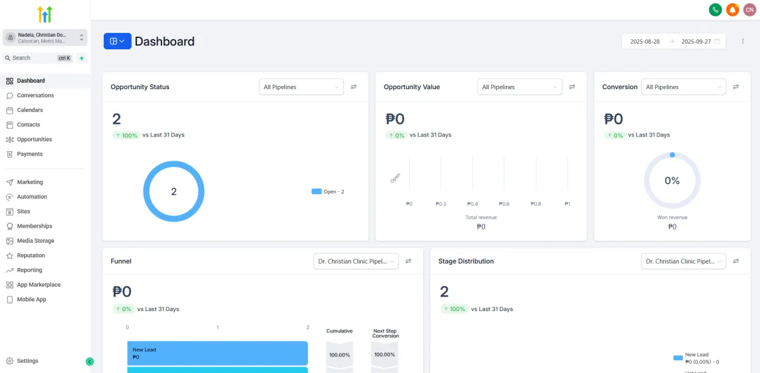Open the App Marketplace link
The height and width of the screenshot is (373, 760).
click(x=39, y=285)
